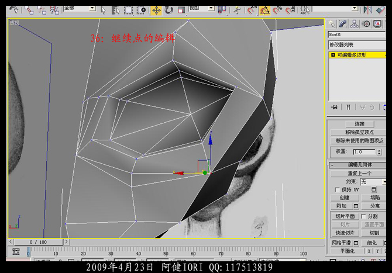Enable the 保持 UV checkbox

click(337, 190)
